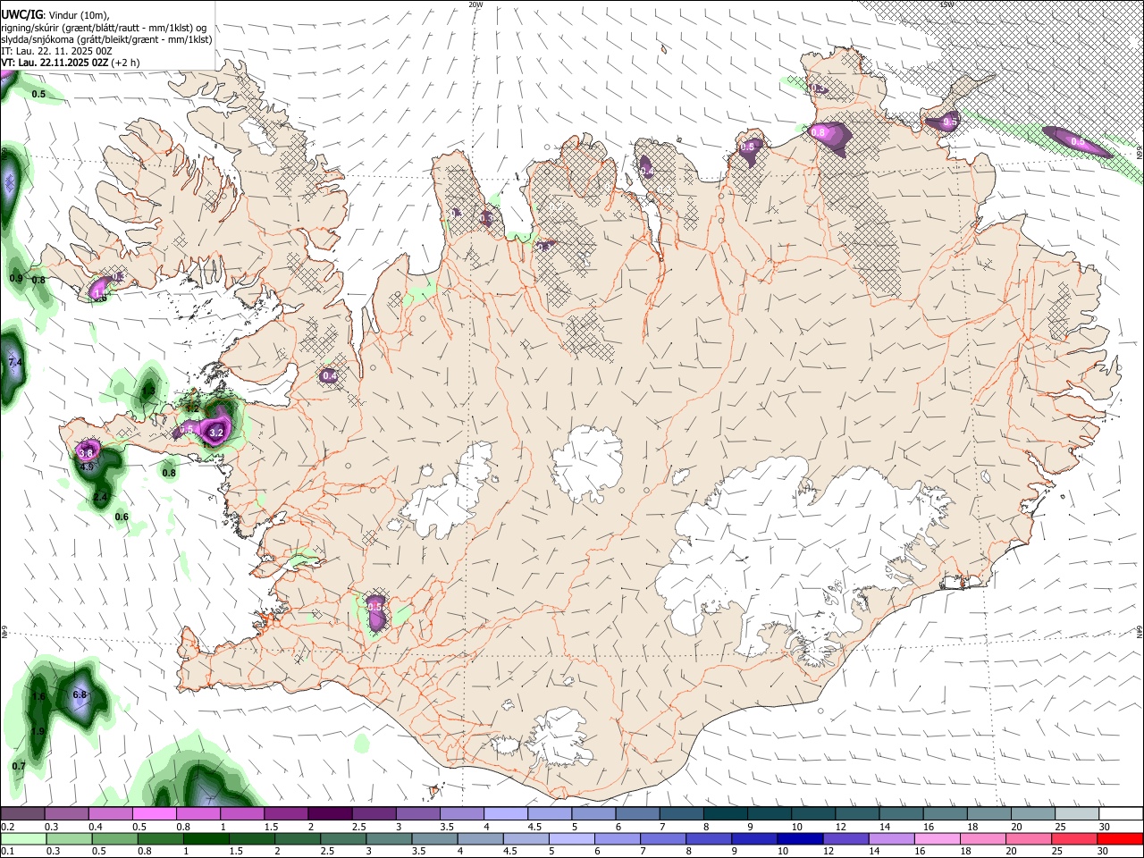Click the darkest purple swatch in the snow scale
Screen dimensions: 1144x858
330,814
